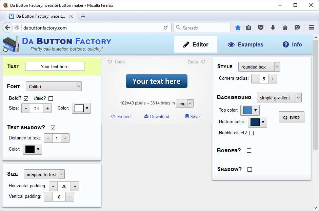Click the globe site identity icon
The width and height of the screenshot is (319, 211).
point(17,27)
